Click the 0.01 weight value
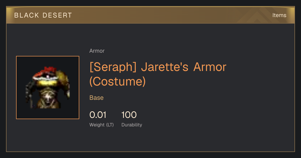 tap(98, 115)
